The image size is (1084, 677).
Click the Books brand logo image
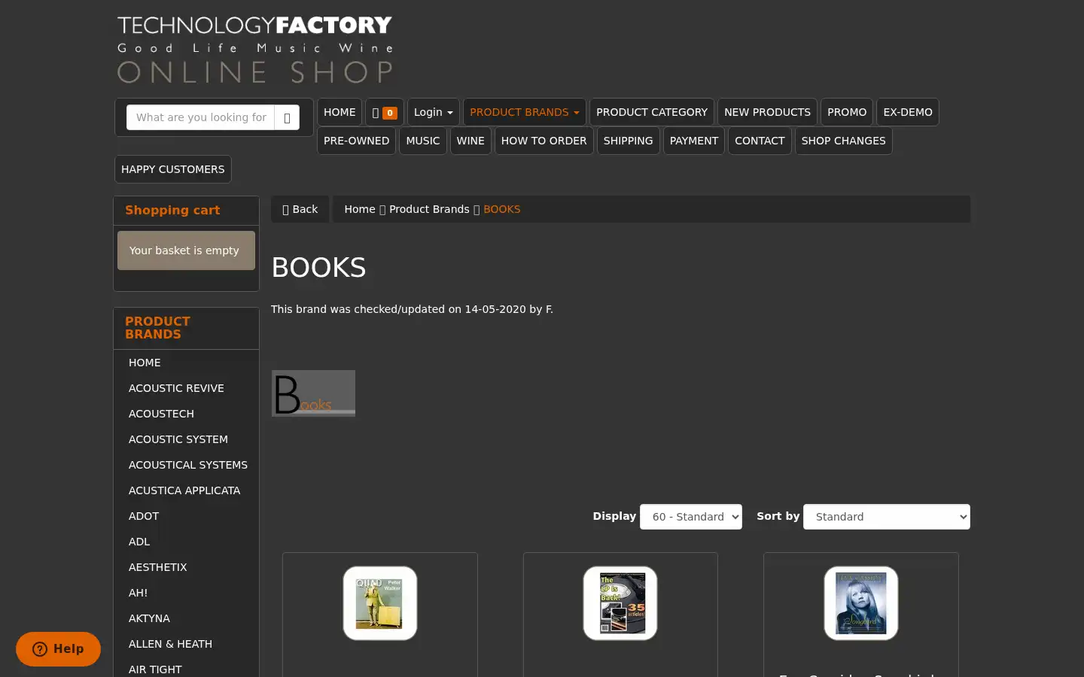[313, 393]
